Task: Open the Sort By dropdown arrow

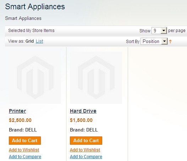Action: [164, 41]
